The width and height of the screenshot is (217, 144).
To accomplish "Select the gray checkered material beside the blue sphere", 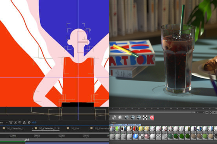I will point(141,136).
